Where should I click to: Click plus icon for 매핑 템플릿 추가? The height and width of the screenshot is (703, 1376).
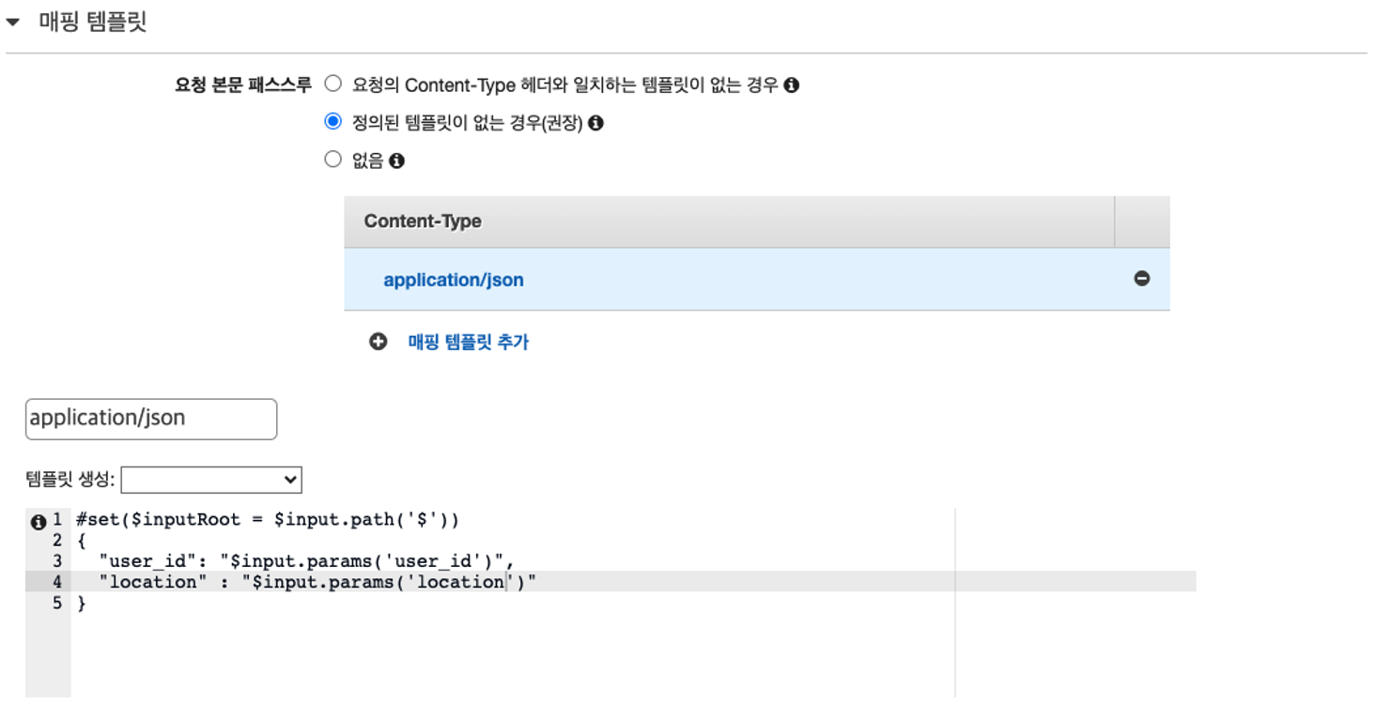pyautogui.click(x=378, y=343)
